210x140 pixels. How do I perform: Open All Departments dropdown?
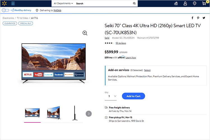pos(63,3)
